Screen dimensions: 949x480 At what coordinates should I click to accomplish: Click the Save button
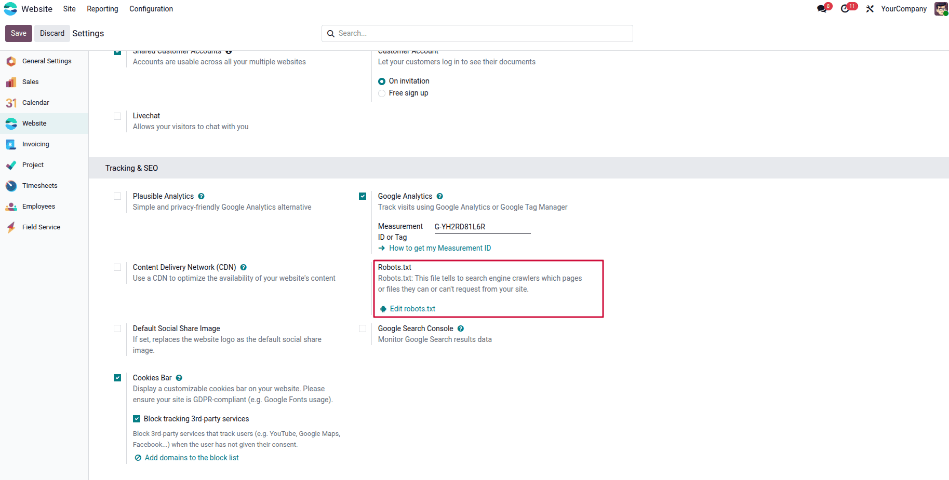[x=19, y=33]
